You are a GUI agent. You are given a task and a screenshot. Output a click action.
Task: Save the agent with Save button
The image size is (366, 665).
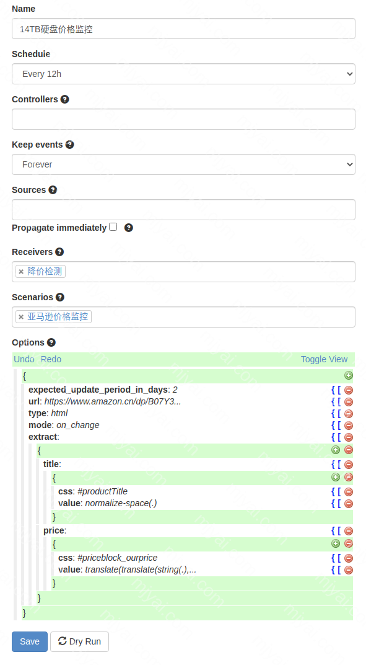click(x=30, y=641)
